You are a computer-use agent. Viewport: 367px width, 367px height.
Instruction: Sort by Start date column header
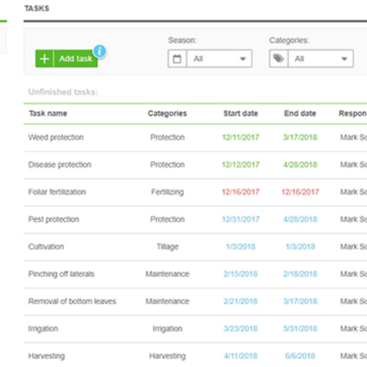241,114
